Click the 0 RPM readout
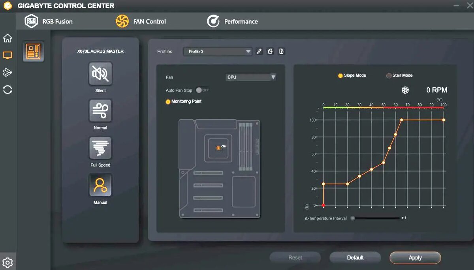Screen dimensions: 474x270 [437, 90]
